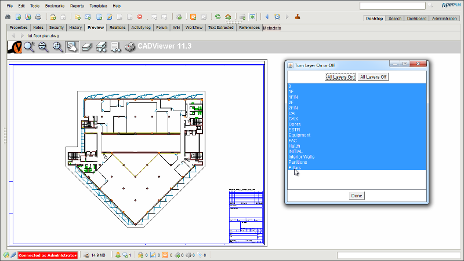This screenshot has width=464, height=261.
Task: Click the home icon in the toolbar
Action: (228, 17)
